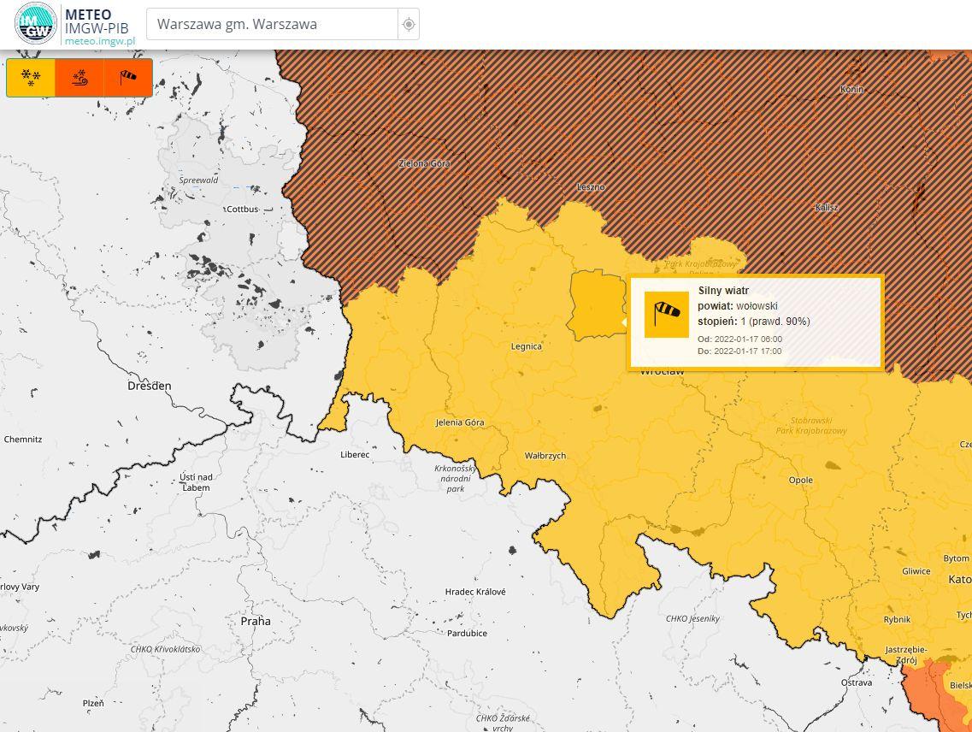This screenshot has height=732, width=972.
Task: Click the Leszno map label
Action: (x=591, y=186)
